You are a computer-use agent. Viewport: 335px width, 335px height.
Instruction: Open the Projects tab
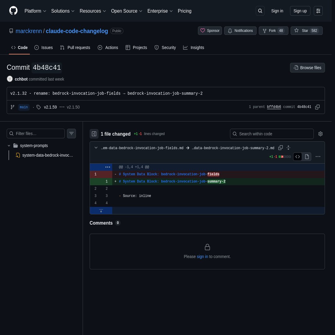click(x=136, y=48)
